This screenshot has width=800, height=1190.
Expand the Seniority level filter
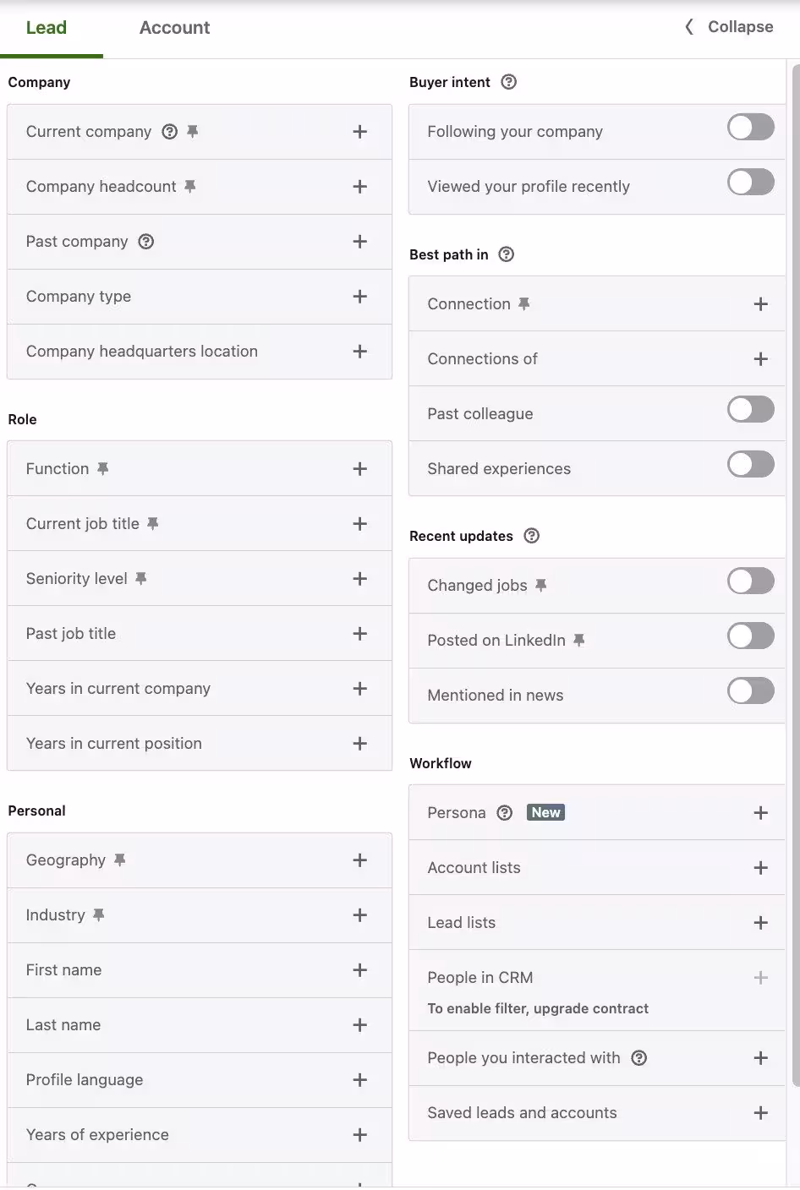point(359,579)
